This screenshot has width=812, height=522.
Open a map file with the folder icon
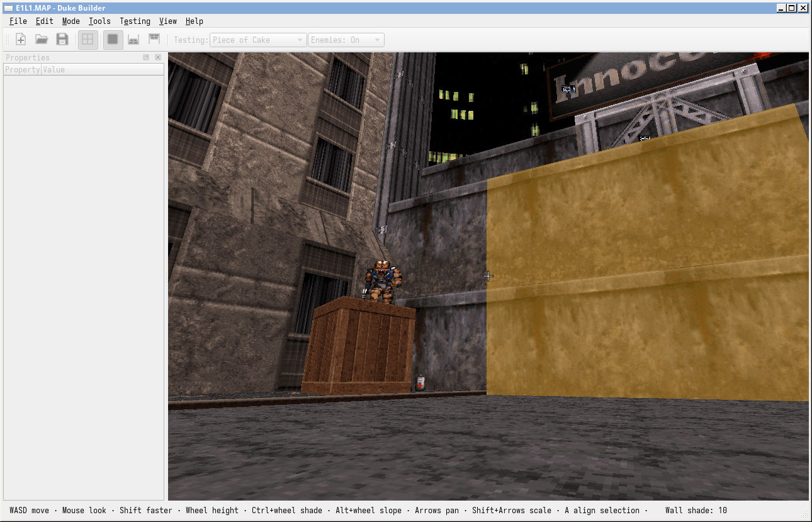(42, 40)
